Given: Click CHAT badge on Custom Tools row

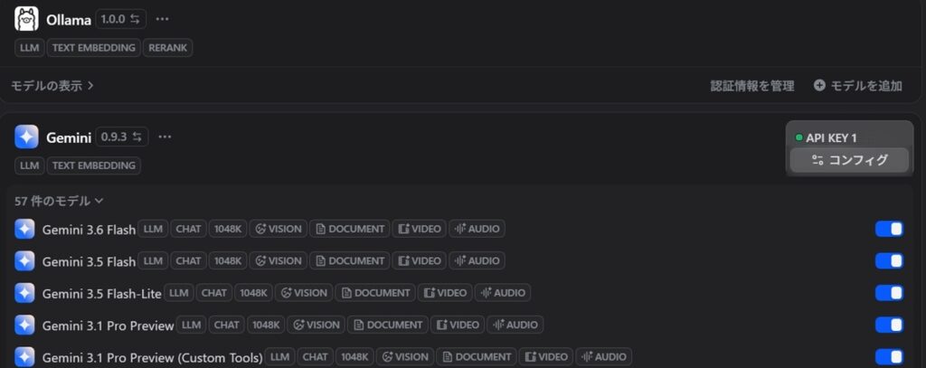Looking at the screenshot, I should [x=316, y=357].
